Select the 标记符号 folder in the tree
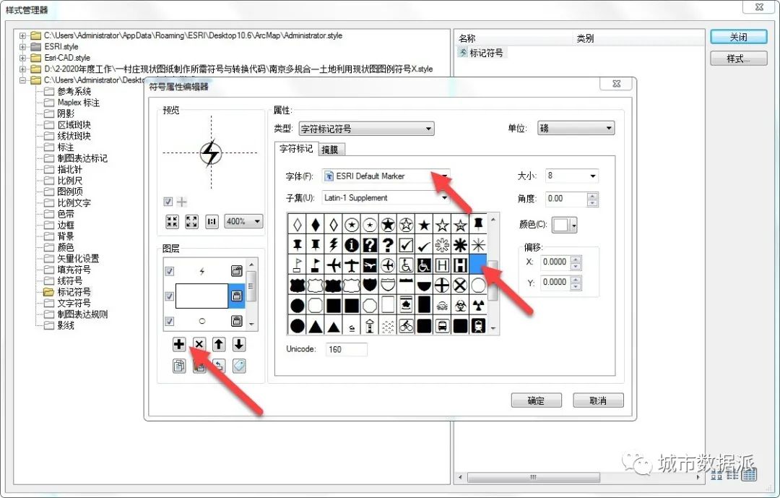Viewport: 780px width, 498px height. pos(74,292)
